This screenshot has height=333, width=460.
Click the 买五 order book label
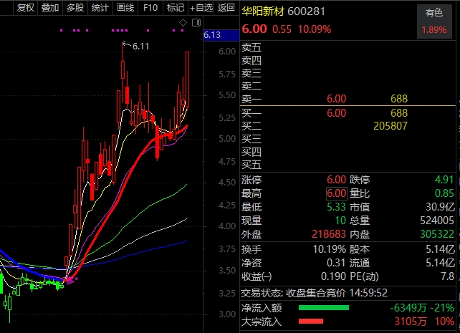251,165
